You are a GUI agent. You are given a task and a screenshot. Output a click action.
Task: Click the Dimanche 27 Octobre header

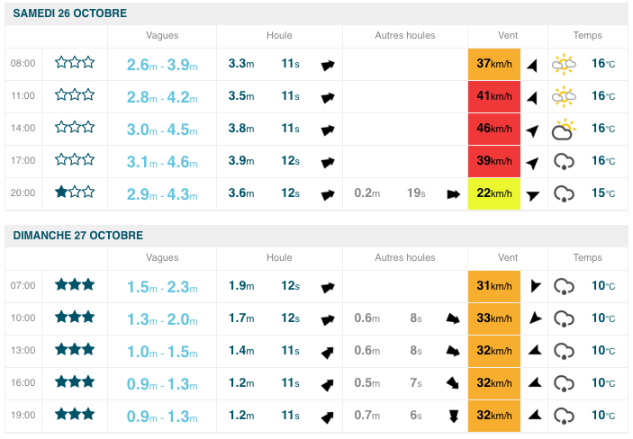pos(77,236)
